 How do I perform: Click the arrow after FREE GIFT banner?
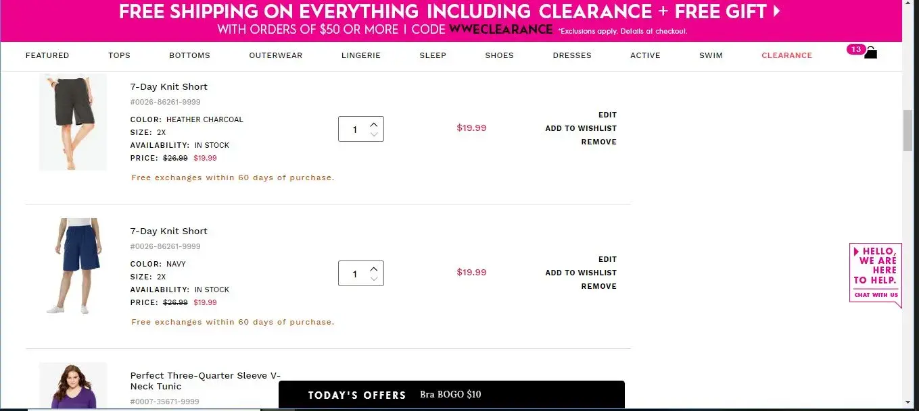click(777, 11)
